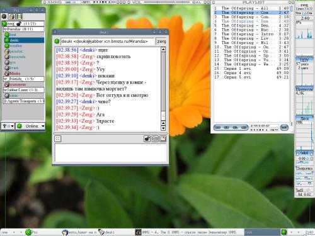Click the Диск panel label in system monitor
Viewport: 315px width, 236px height.
pyautogui.click(x=304, y=118)
